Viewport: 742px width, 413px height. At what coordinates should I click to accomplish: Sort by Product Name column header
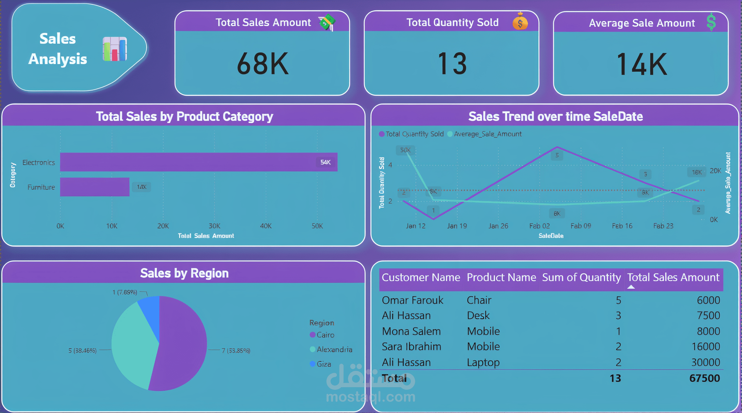(x=501, y=277)
